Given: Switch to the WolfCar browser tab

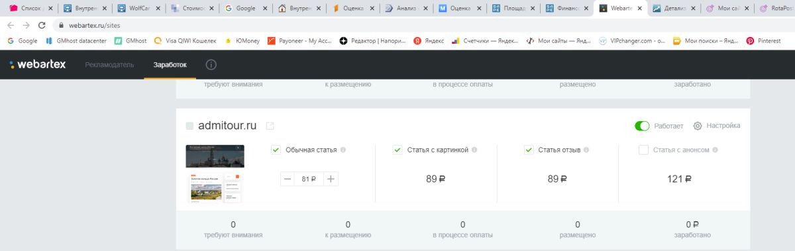Looking at the screenshot, I should pyautogui.click(x=138, y=9).
